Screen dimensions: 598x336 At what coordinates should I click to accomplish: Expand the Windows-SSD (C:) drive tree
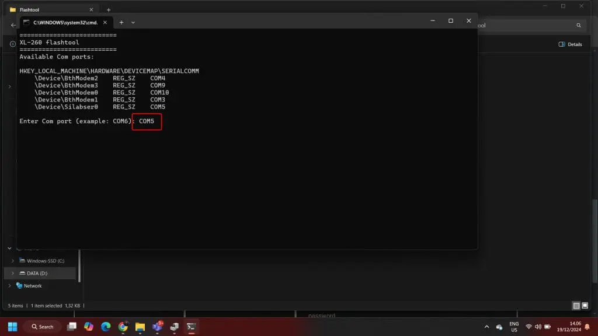click(13, 261)
